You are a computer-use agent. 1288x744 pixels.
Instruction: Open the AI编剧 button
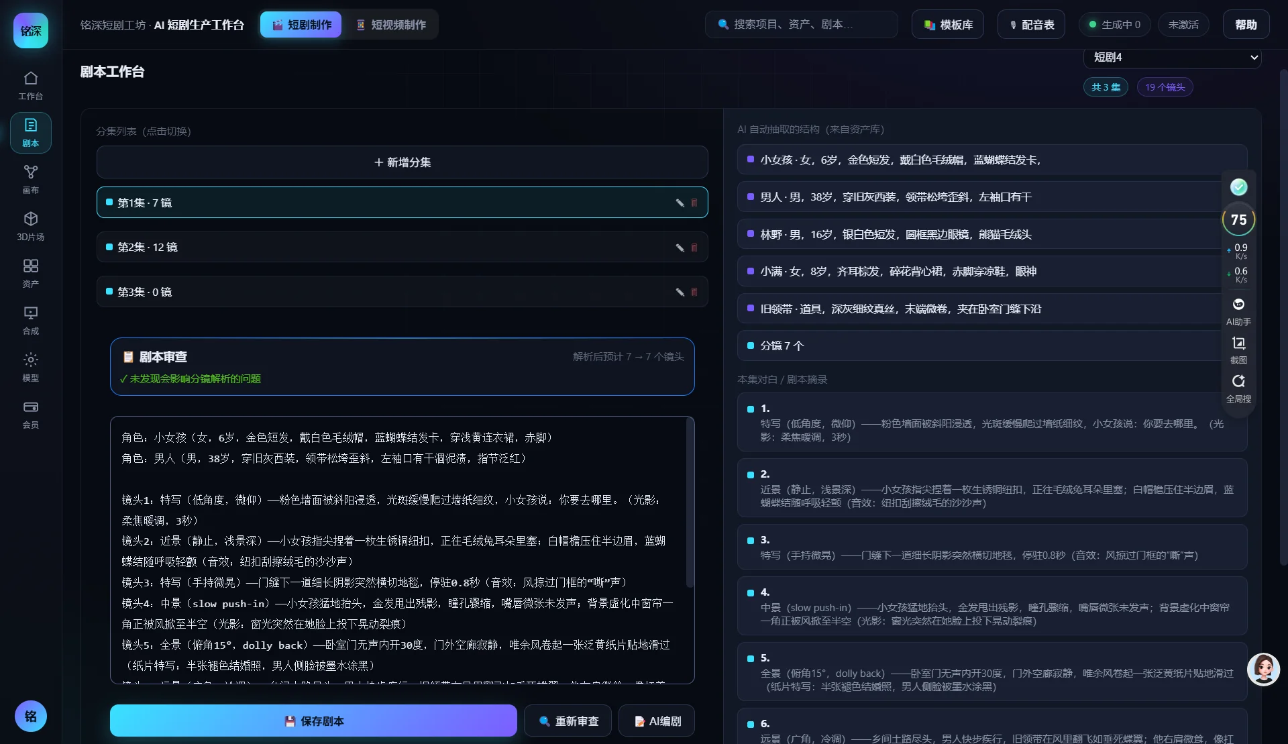(x=657, y=721)
